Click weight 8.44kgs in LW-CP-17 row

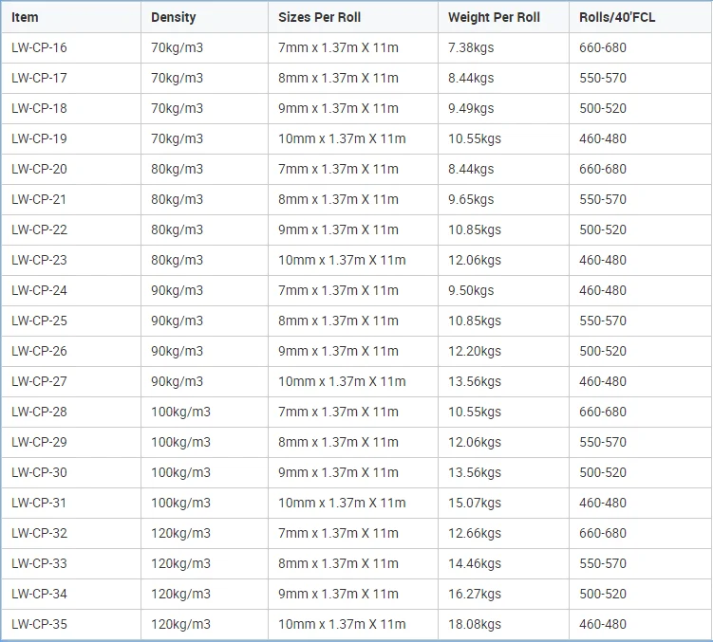[471, 78]
